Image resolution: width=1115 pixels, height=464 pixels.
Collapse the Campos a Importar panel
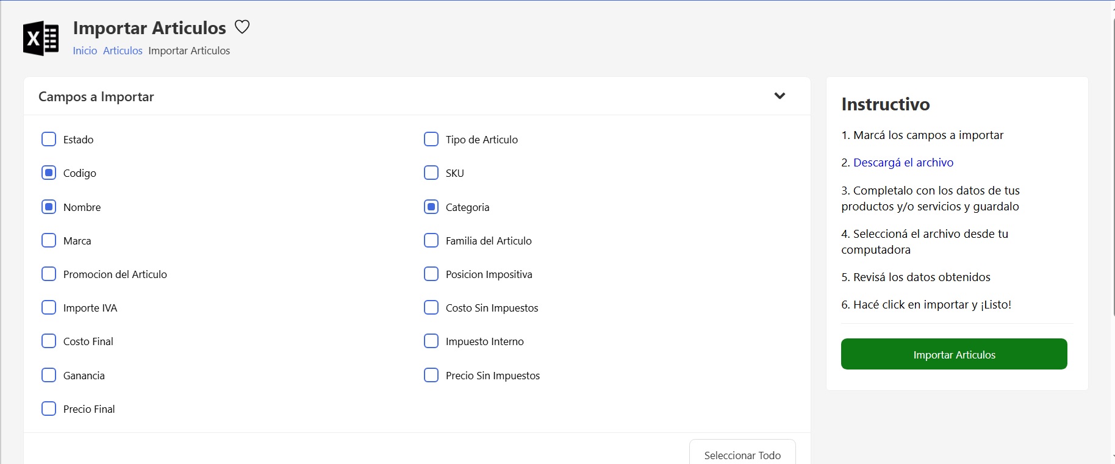coord(779,96)
